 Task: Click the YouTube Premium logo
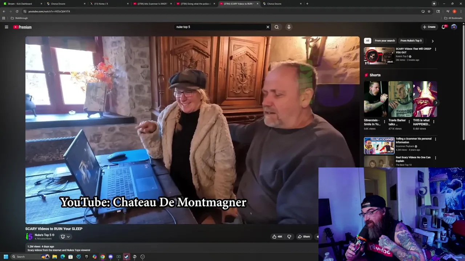pos(23,27)
